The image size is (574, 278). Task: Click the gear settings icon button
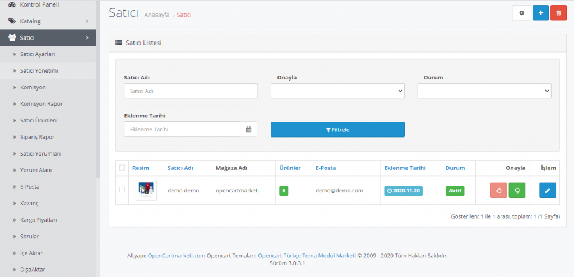coord(521,13)
